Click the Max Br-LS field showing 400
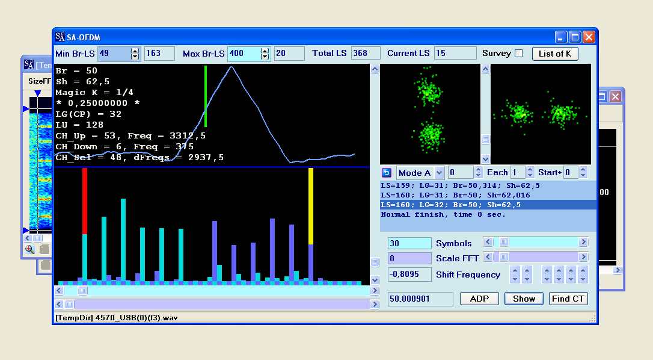653x360 pixels. click(244, 54)
